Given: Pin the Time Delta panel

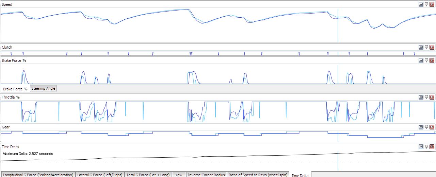Looking at the screenshot, I should tap(426, 147).
